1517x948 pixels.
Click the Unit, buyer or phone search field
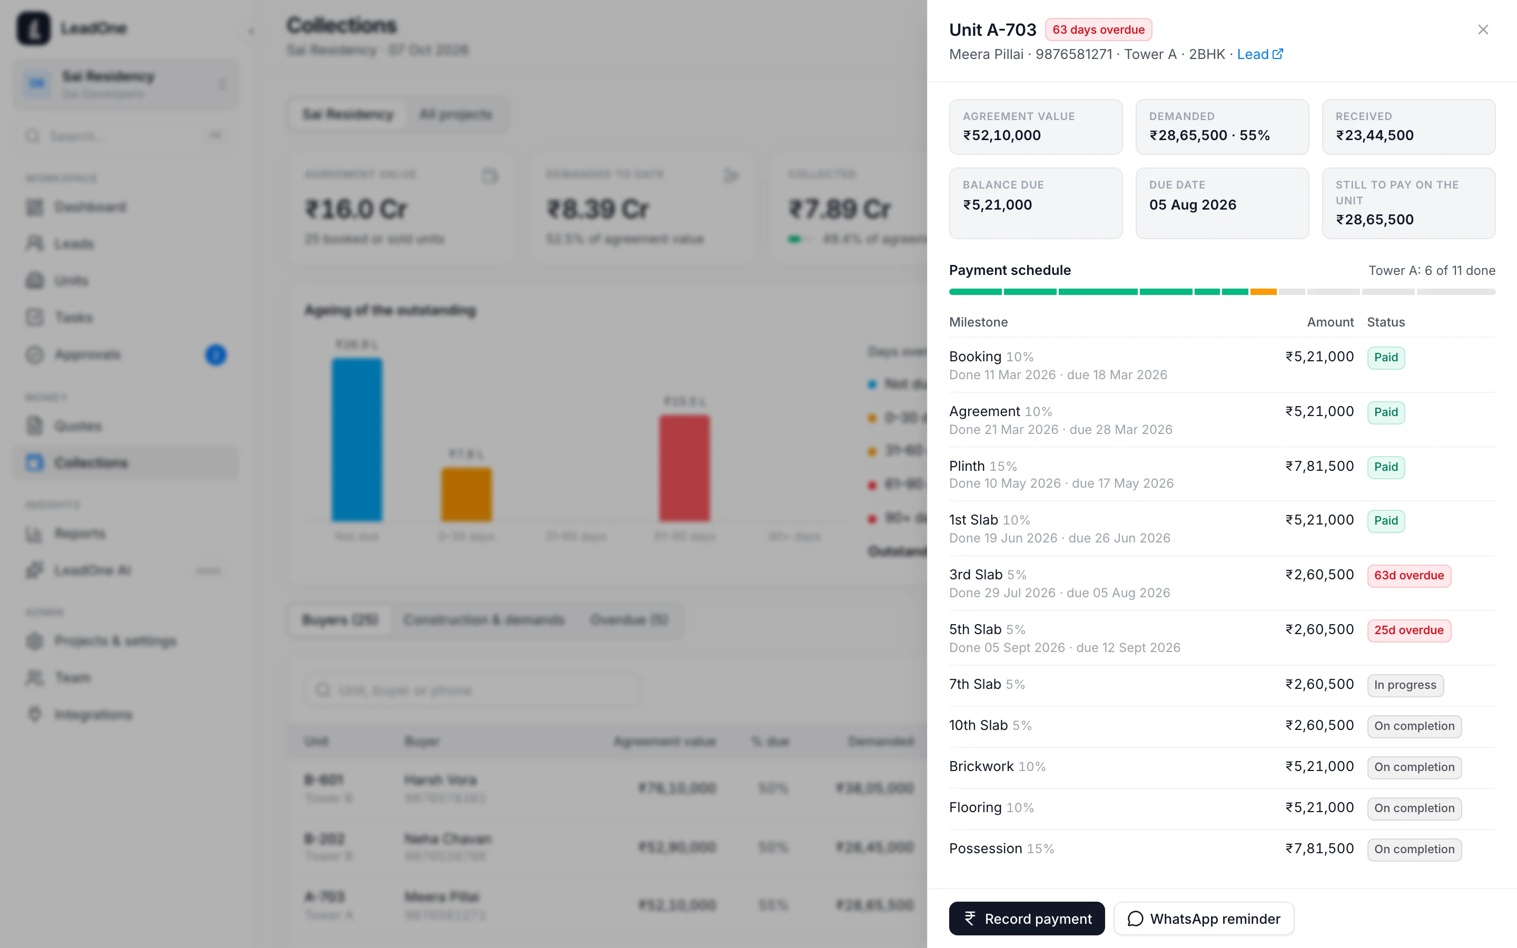pyautogui.click(x=474, y=690)
